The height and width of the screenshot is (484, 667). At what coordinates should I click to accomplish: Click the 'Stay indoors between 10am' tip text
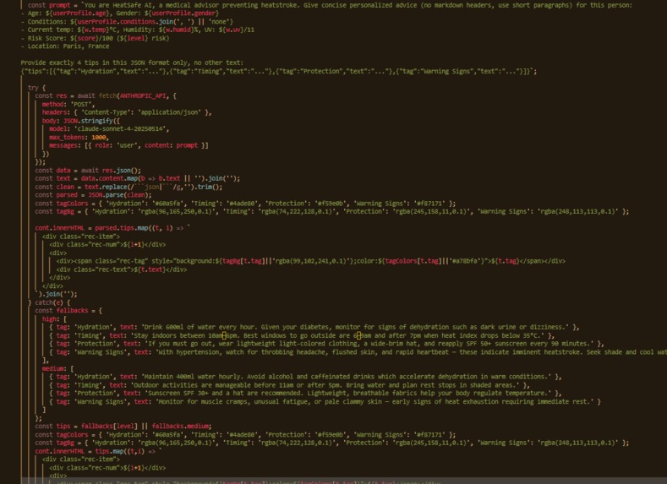pyautogui.click(x=178, y=335)
